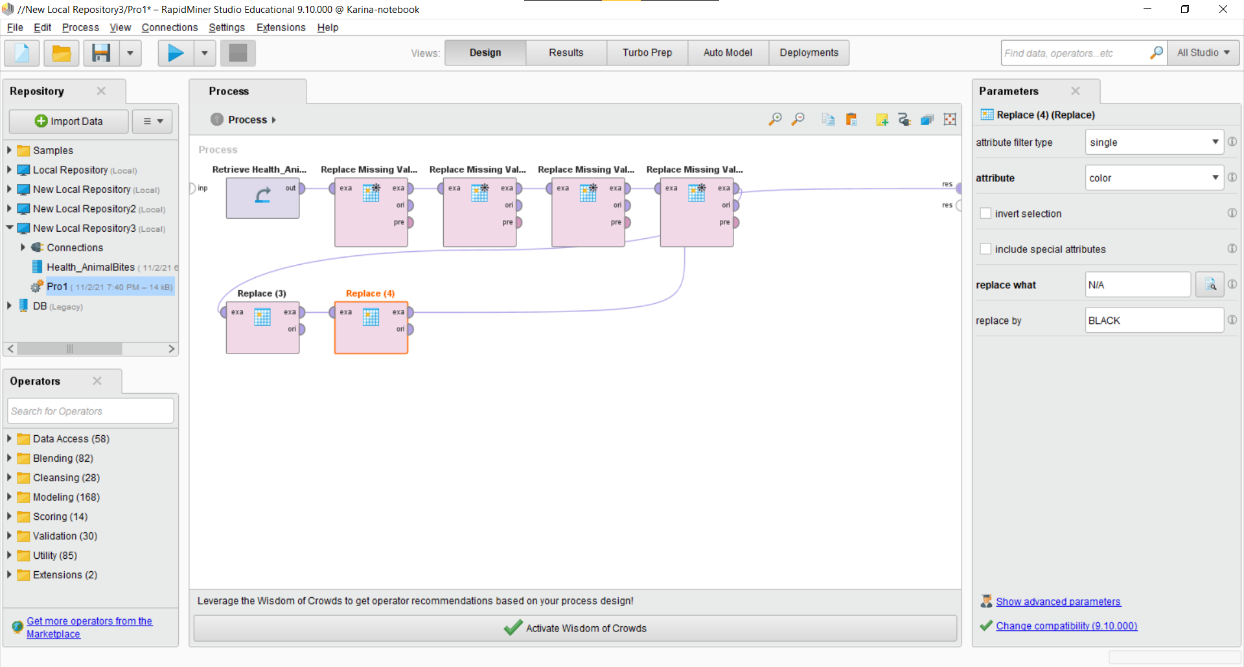Open the File menu

click(15, 27)
